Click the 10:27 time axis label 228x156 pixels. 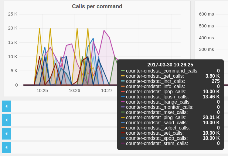[x=107, y=90]
